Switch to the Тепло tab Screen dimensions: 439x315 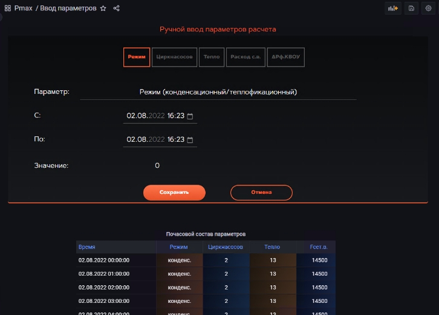tap(212, 57)
